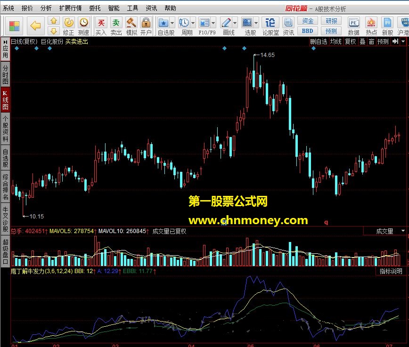Screen dimensions: 409x347
Task: Open the 自选股 star folder icon
Action: pyautogui.click(x=164, y=23)
